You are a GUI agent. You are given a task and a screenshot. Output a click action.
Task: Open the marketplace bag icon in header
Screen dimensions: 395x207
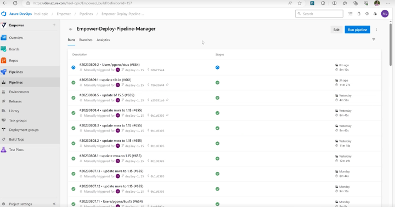pos(359,14)
